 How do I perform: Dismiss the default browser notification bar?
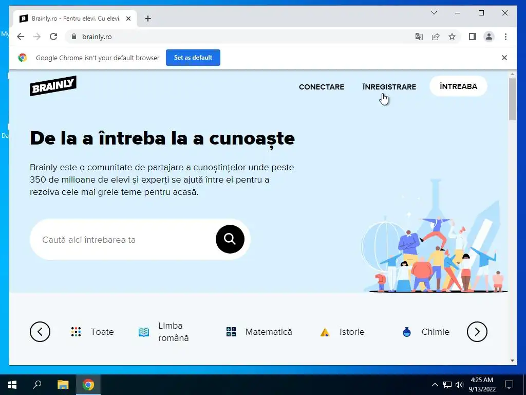504,58
